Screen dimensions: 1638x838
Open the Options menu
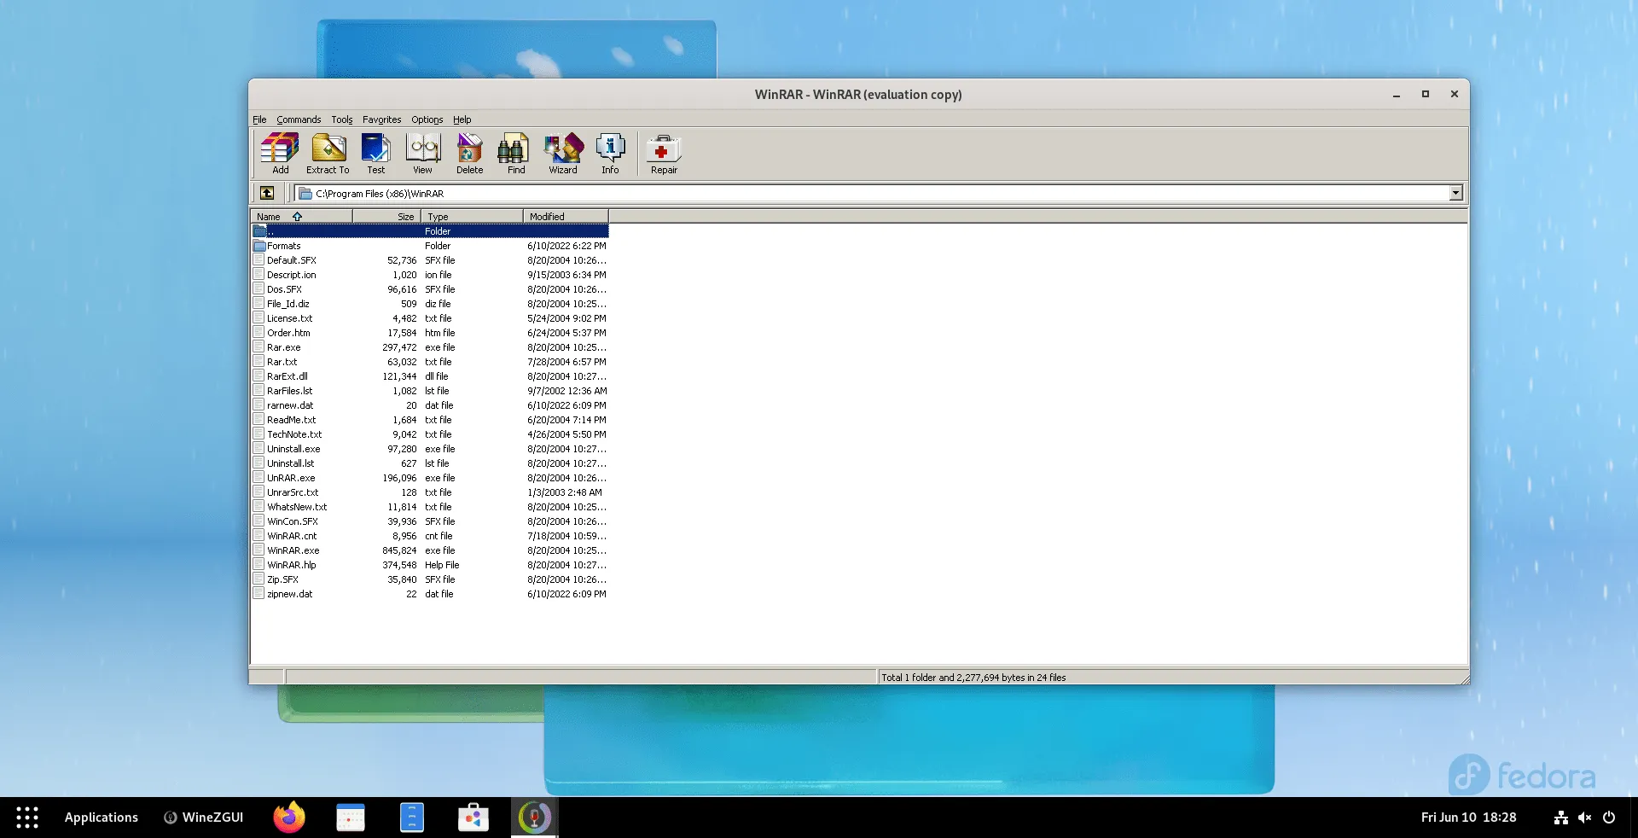coord(427,119)
